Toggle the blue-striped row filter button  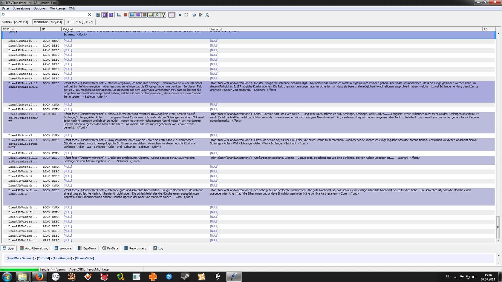[x=132, y=15]
